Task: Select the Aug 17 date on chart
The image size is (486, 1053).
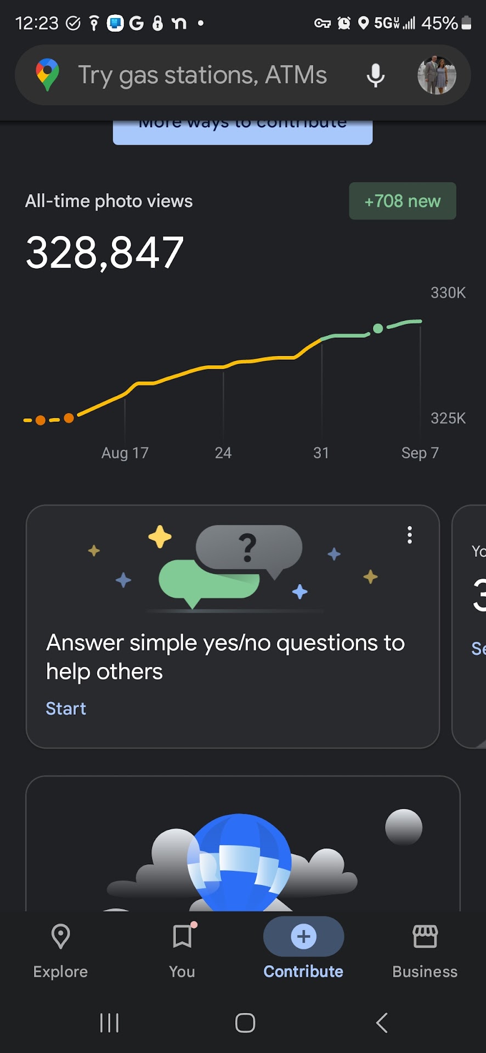Action: click(125, 453)
